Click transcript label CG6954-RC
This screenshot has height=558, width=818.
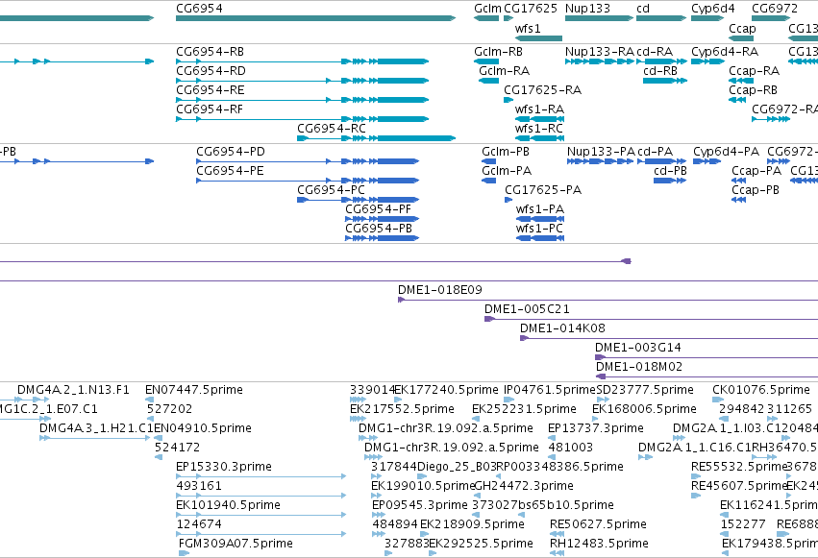pos(332,129)
